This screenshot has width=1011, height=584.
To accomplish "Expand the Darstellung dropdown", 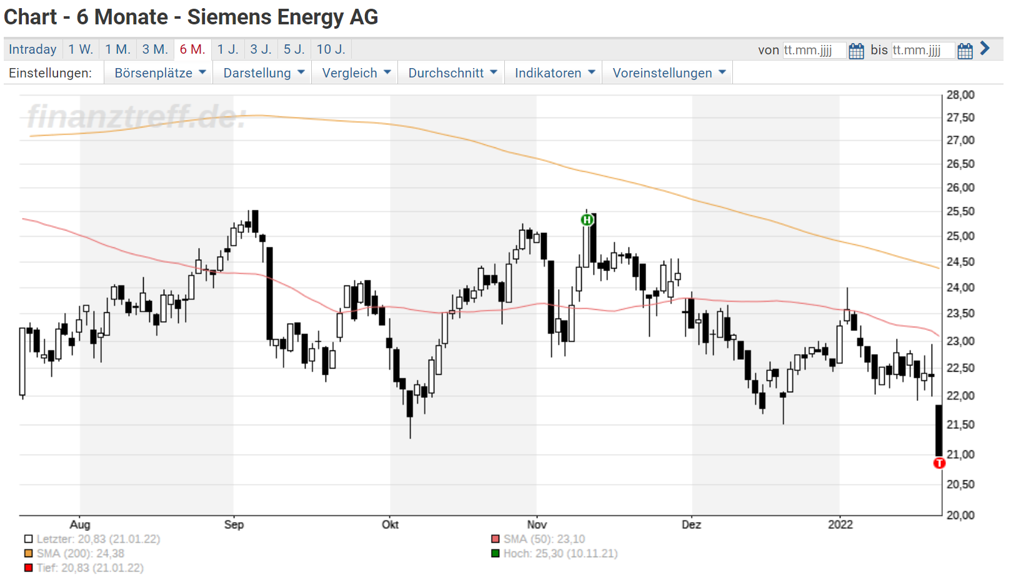I will pos(263,73).
